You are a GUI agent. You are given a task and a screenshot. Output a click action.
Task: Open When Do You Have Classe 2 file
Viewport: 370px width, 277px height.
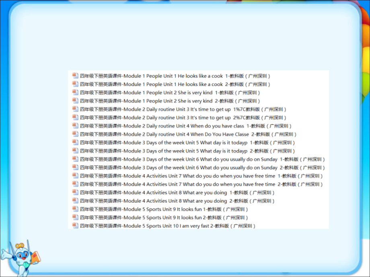coord(188,134)
